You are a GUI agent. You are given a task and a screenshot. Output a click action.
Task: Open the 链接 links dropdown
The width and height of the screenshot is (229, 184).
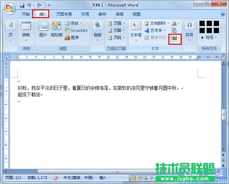[x=98, y=31]
